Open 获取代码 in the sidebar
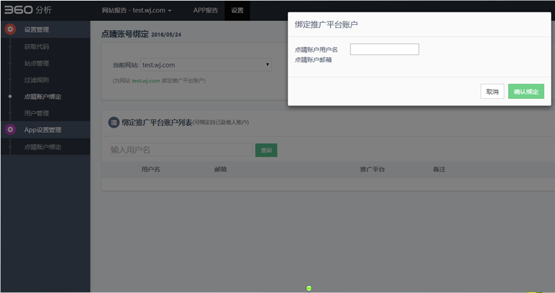Viewport: 555px width, 293px height. tap(36, 47)
